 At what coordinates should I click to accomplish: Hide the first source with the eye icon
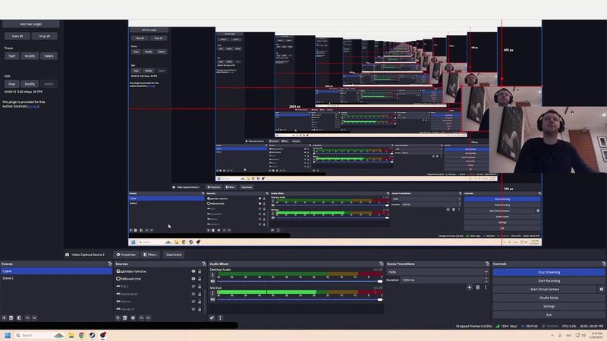193,271
